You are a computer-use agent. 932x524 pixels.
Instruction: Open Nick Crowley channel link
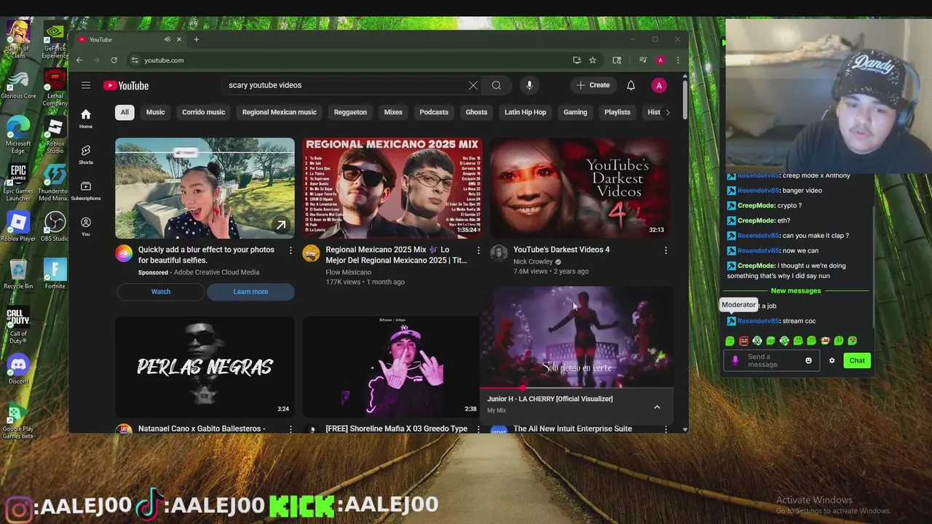(x=533, y=262)
